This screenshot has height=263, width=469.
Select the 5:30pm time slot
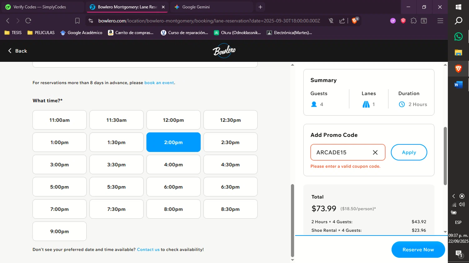tap(116, 187)
